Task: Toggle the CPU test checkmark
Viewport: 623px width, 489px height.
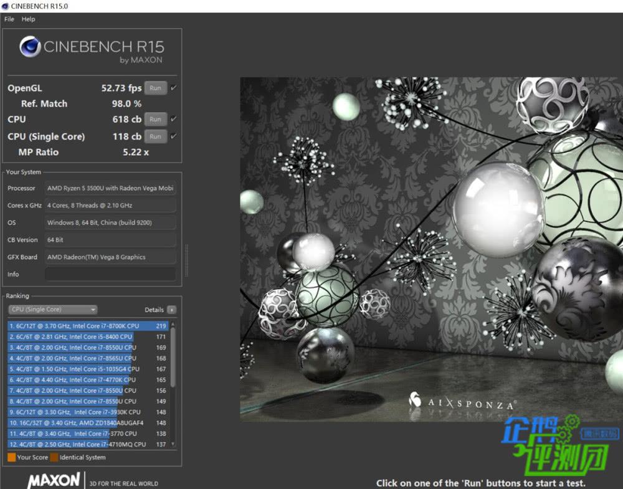Action: tap(173, 119)
